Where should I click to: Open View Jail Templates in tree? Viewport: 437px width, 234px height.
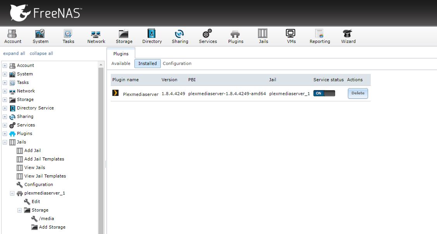point(45,176)
